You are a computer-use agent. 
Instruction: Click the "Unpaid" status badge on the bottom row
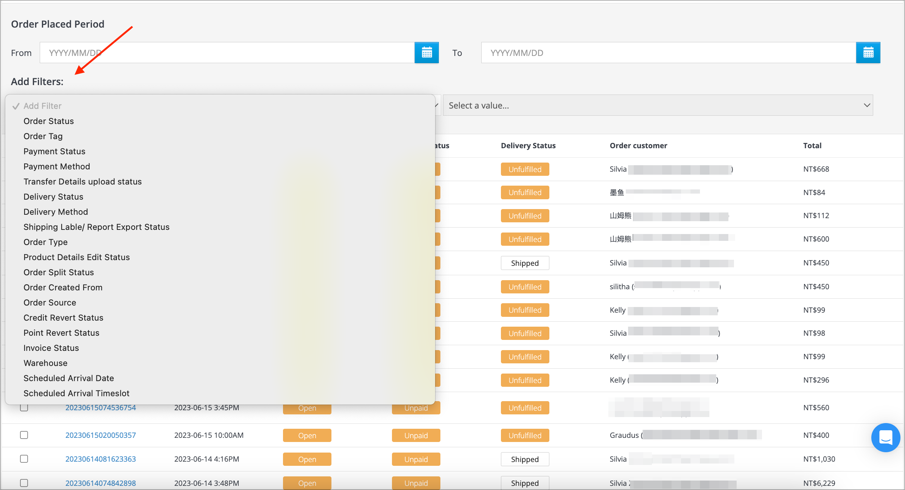[x=416, y=483]
